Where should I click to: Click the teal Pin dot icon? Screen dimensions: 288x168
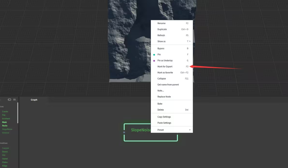[x=154, y=55]
